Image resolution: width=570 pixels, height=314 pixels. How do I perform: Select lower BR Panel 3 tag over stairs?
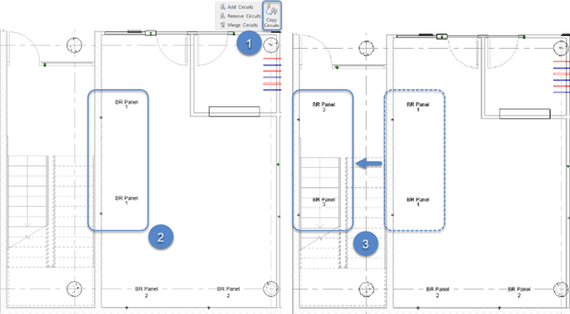[x=323, y=202]
